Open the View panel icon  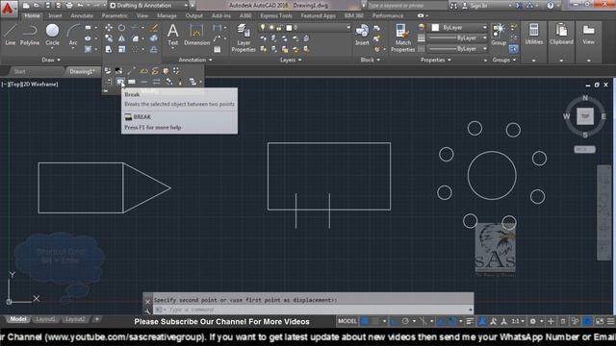click(x=588, y=34)
